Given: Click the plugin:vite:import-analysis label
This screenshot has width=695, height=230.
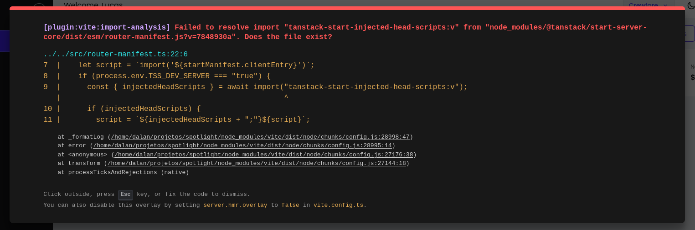Looking at the screenshot, I should (x=107, y=27).
